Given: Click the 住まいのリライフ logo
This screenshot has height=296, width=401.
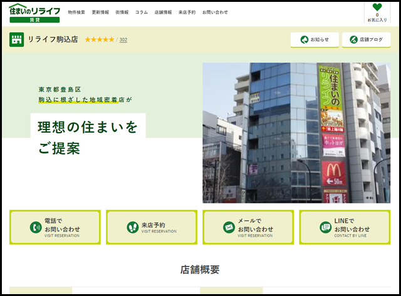Looking at the screenshot, I should 34,13.
